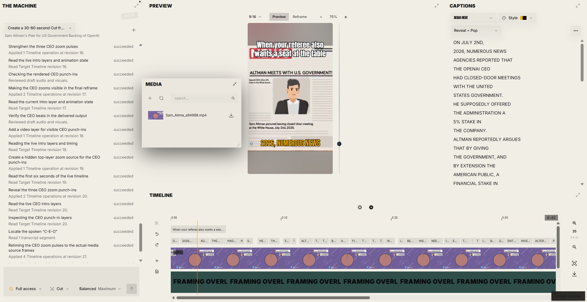Viewport: 587px width, 302px height.
Task: Add new media with plus icon in Media panel
Action: pos(150,98)
